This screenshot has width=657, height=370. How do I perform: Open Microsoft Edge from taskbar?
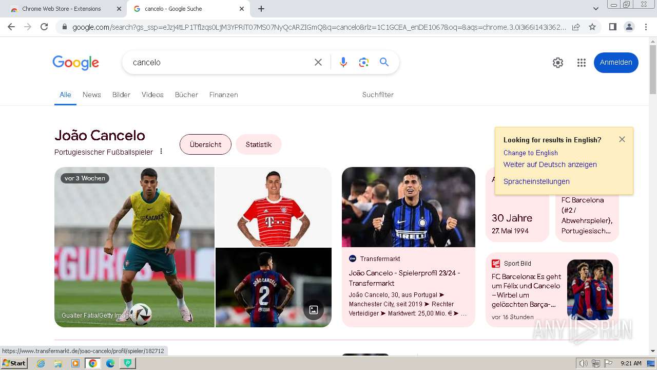point(110,363)
